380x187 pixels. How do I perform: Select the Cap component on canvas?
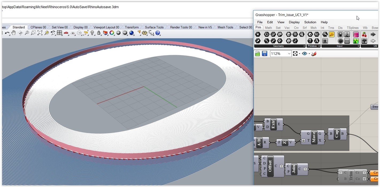[338, 134]
